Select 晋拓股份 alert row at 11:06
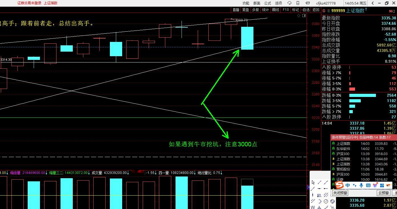 tap(364, 169)
